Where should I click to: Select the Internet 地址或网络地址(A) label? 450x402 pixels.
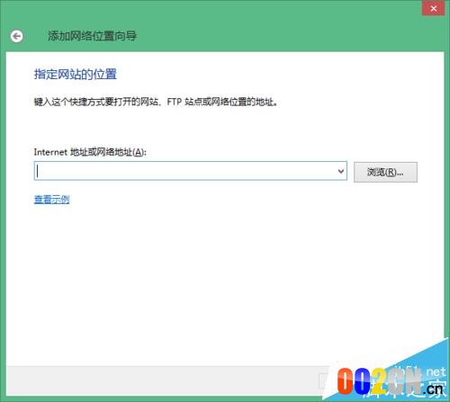pyautogui.click(x=90, y=152)
